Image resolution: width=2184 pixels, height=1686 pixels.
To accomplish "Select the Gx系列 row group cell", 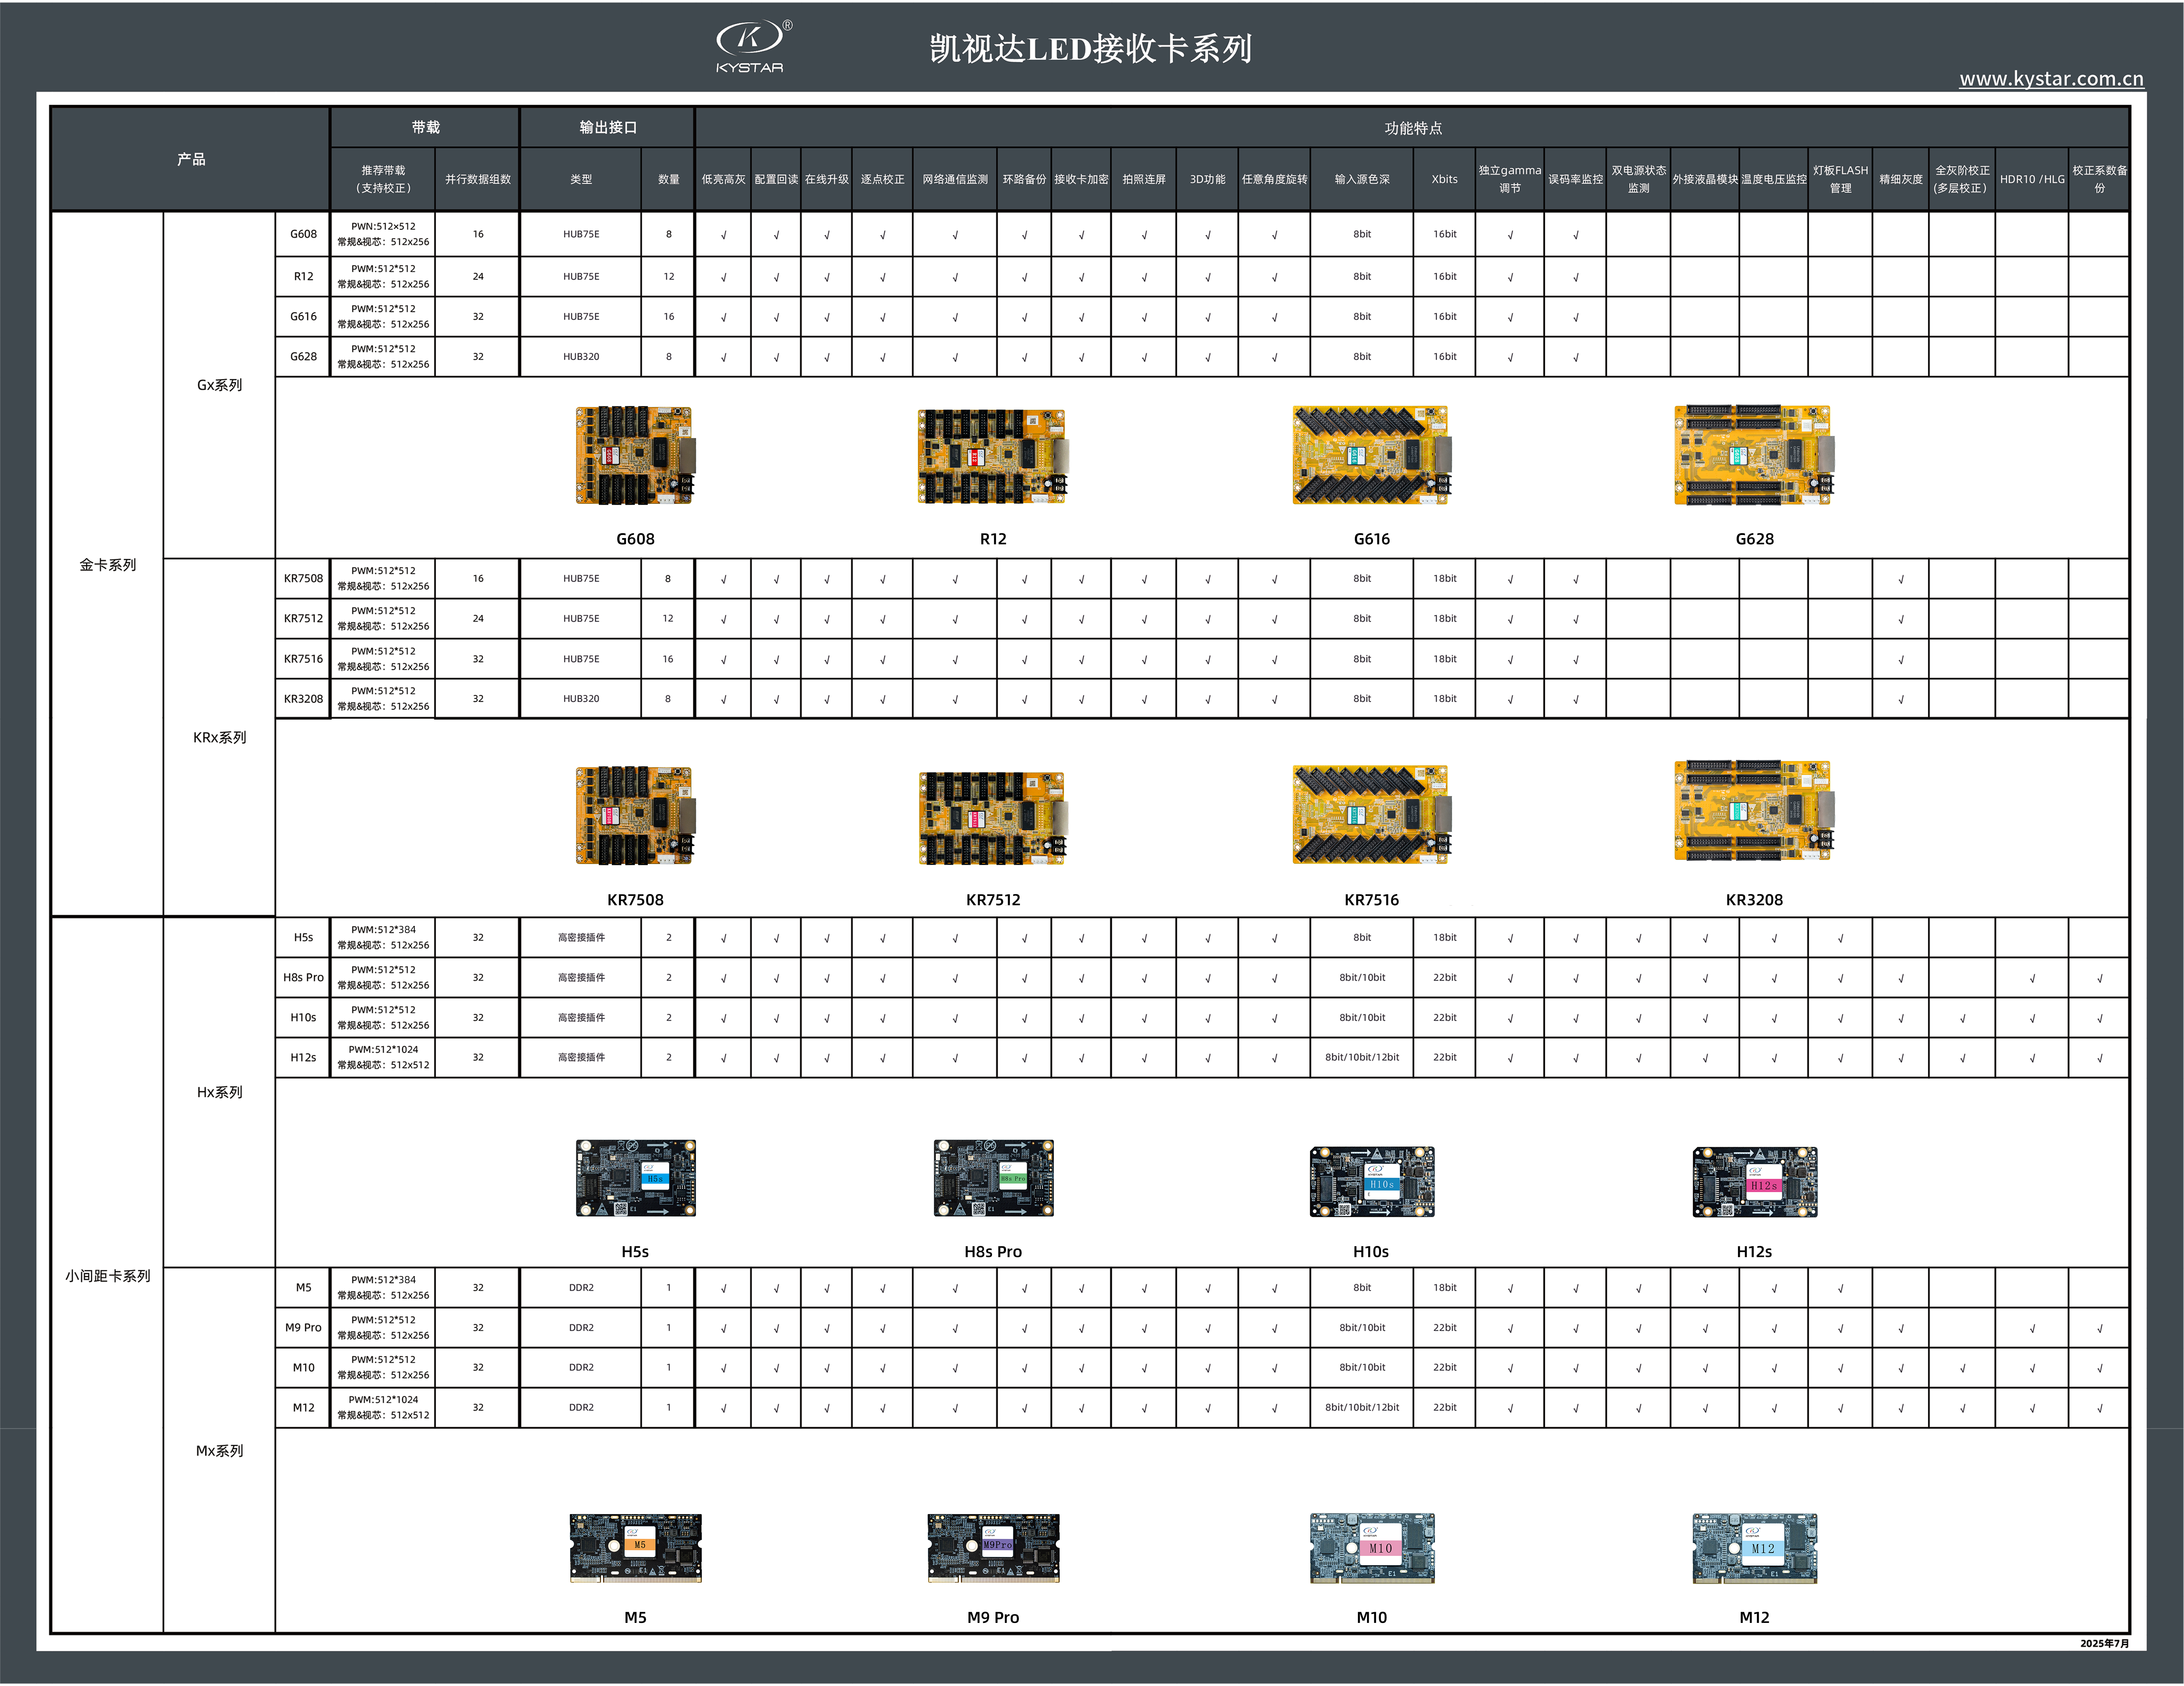I will point(219,385).
